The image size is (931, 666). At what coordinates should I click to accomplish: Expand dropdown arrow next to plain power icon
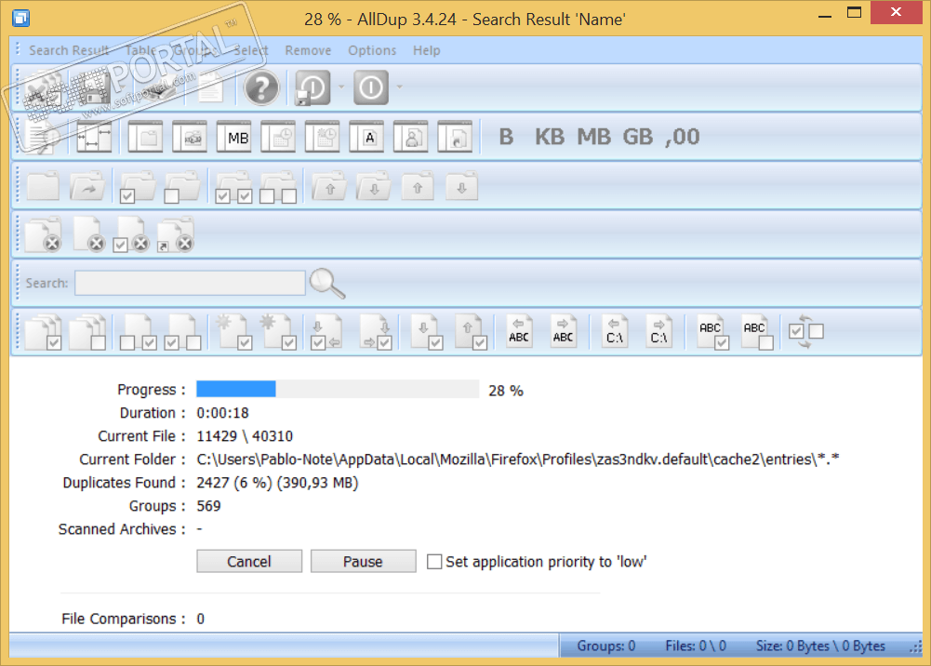[x=400, y=87]
